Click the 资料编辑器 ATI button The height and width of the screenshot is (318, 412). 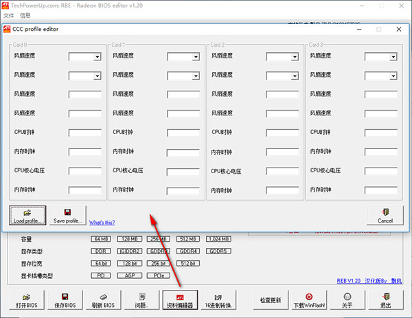(180, 300)
